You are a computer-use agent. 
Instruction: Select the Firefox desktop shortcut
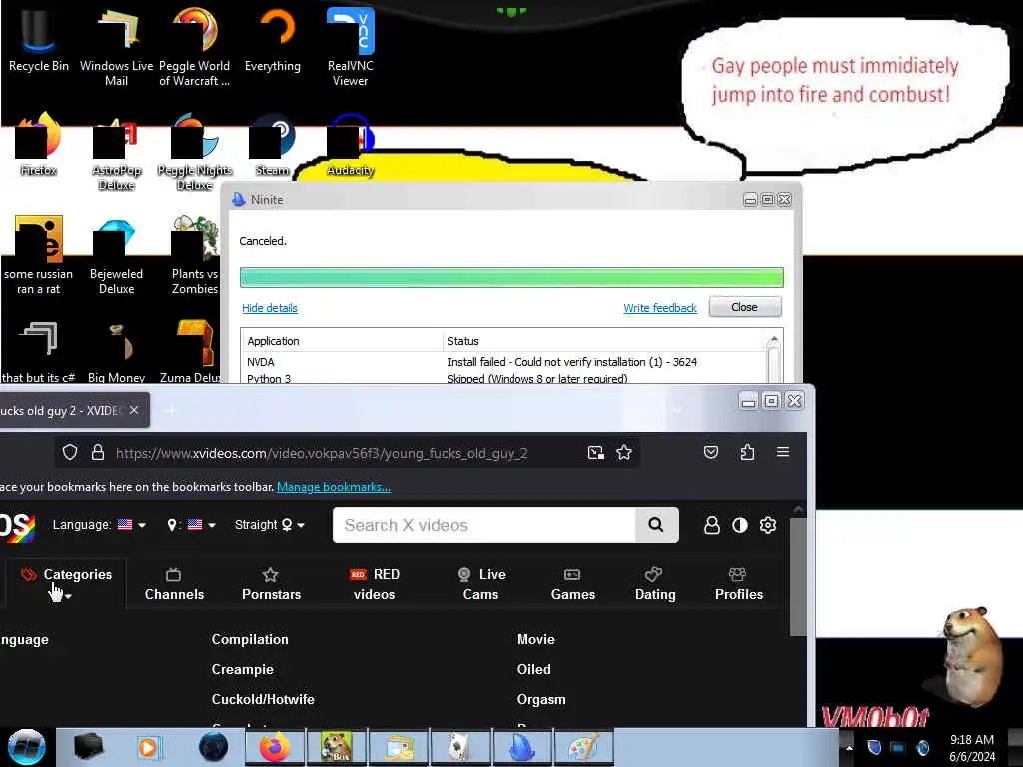click(39, 145)
